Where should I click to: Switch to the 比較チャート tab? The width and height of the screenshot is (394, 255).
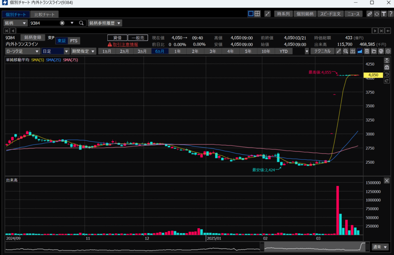(44, 15)
